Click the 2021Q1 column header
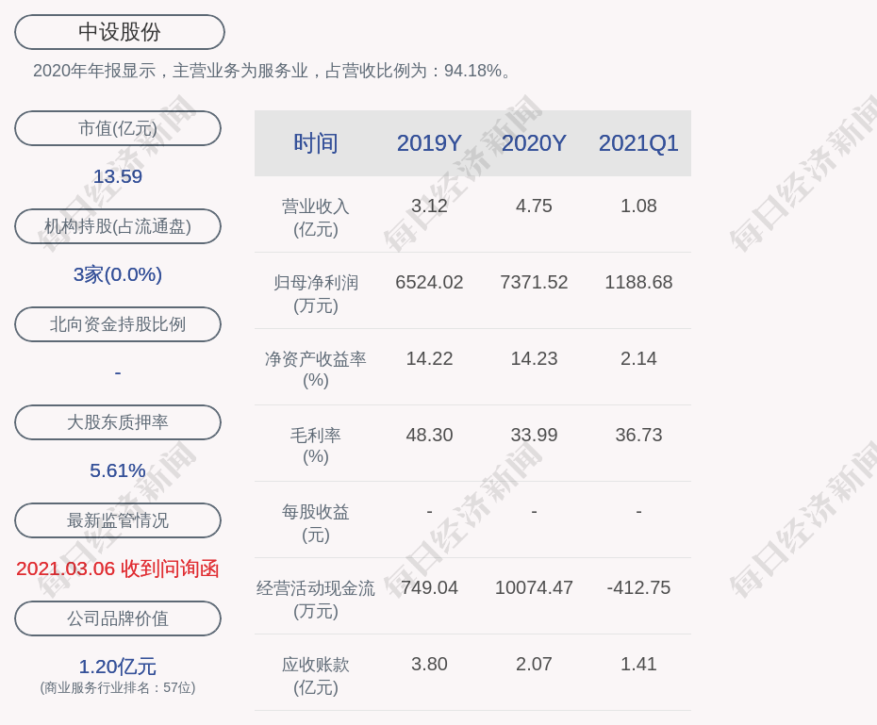This screenshot has width=877, height=725. (638, 143)
